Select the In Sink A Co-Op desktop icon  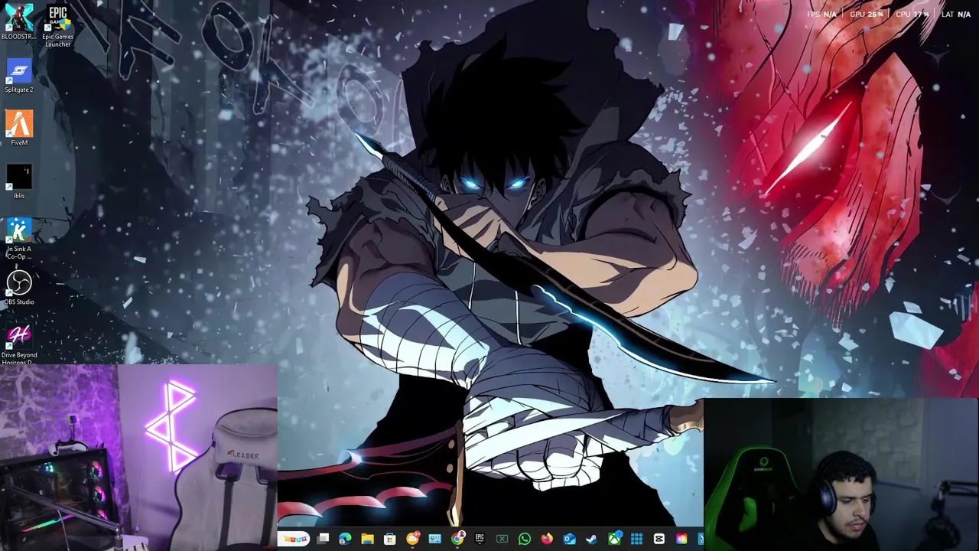[19, 239]
